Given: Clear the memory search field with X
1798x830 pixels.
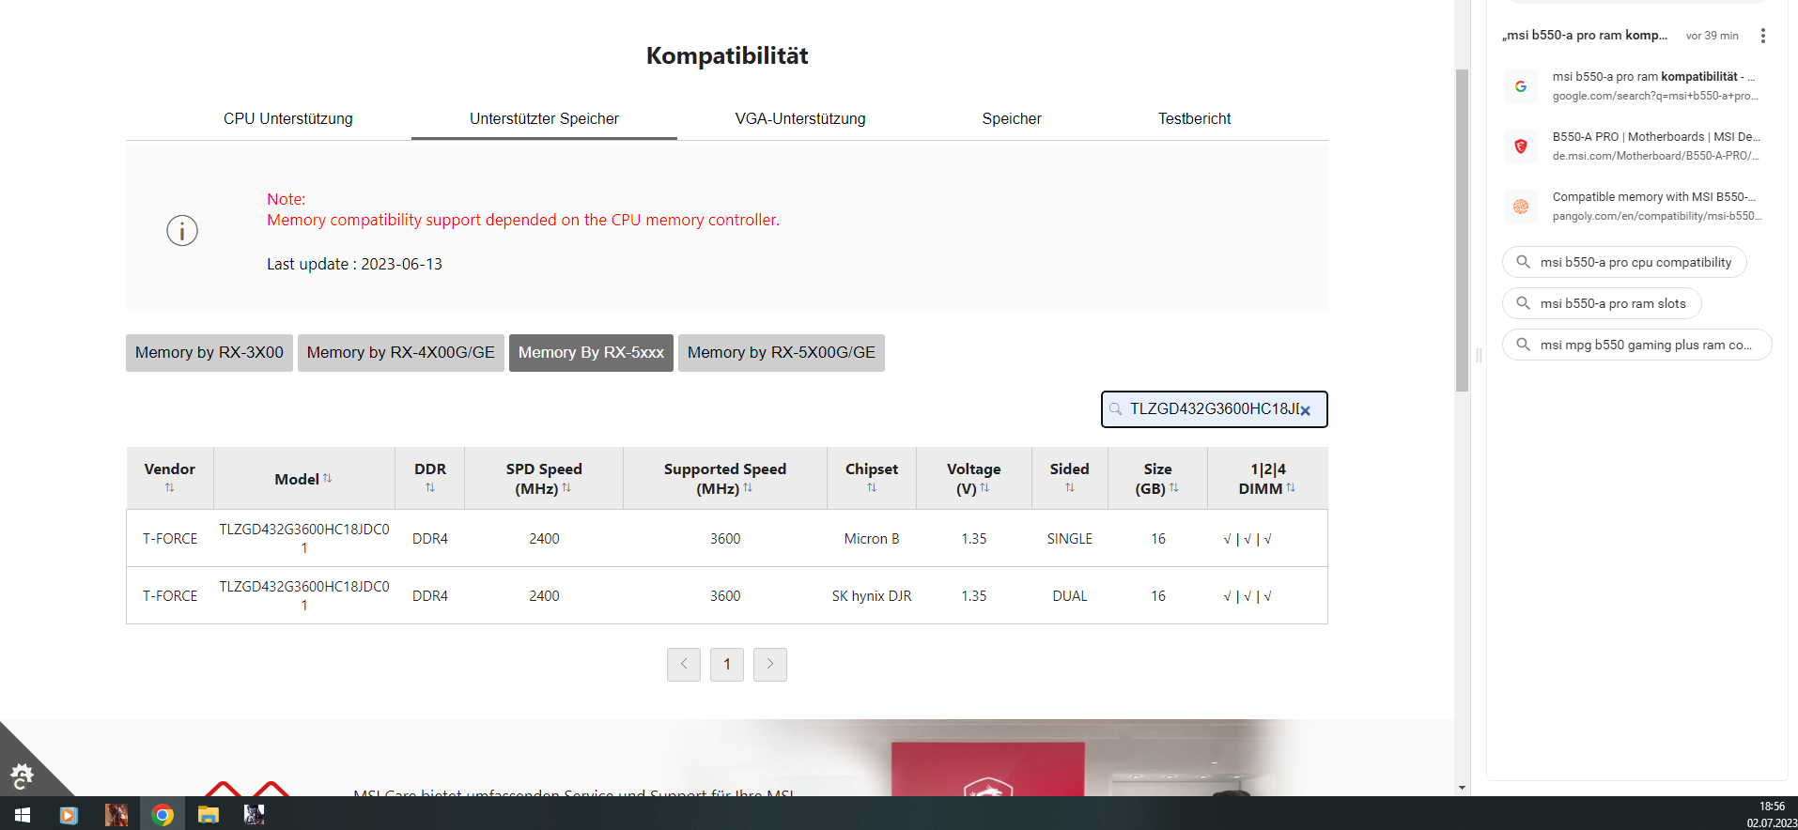Looking at the screenshot, I should 1305,410.
